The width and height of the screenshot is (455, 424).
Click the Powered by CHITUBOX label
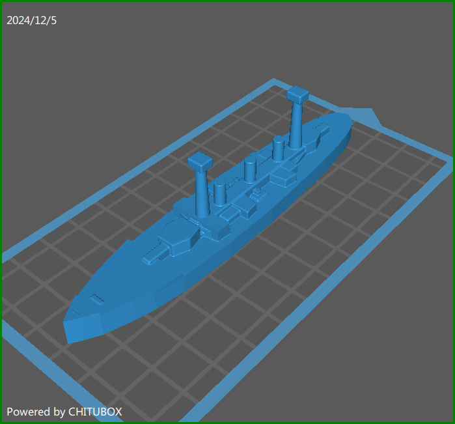pos(64,412)
